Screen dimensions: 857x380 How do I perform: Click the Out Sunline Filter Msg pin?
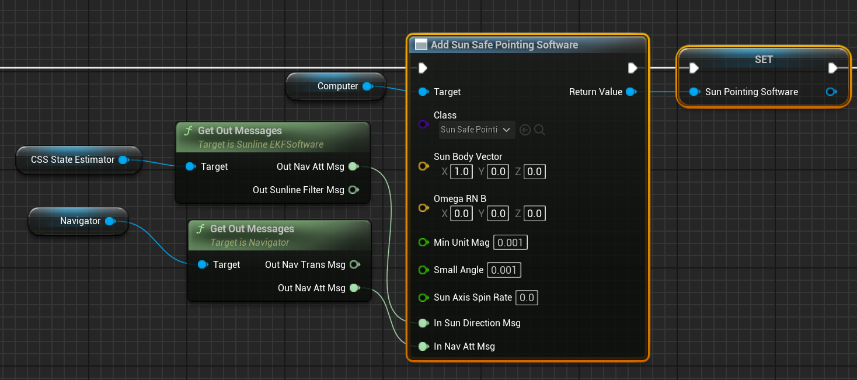pyautogui.click(x=353, y=190)
